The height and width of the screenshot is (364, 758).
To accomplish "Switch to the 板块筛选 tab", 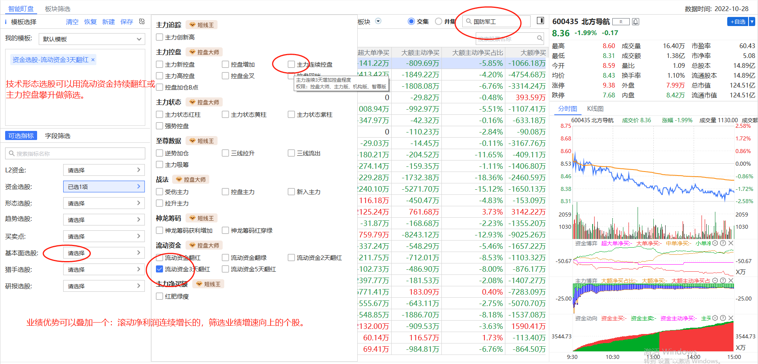I will (58, 9).
